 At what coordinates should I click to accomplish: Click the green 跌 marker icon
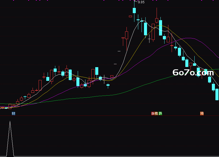[x=160, y=114]
